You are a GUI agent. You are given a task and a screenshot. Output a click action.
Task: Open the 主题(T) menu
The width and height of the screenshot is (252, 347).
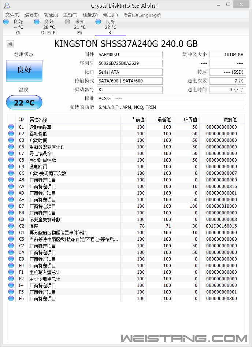[x=70, y=15]
